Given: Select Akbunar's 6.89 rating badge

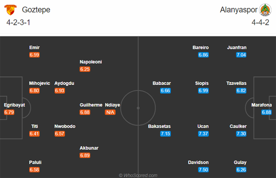Looking at the screenshot, I should (85, 155).
